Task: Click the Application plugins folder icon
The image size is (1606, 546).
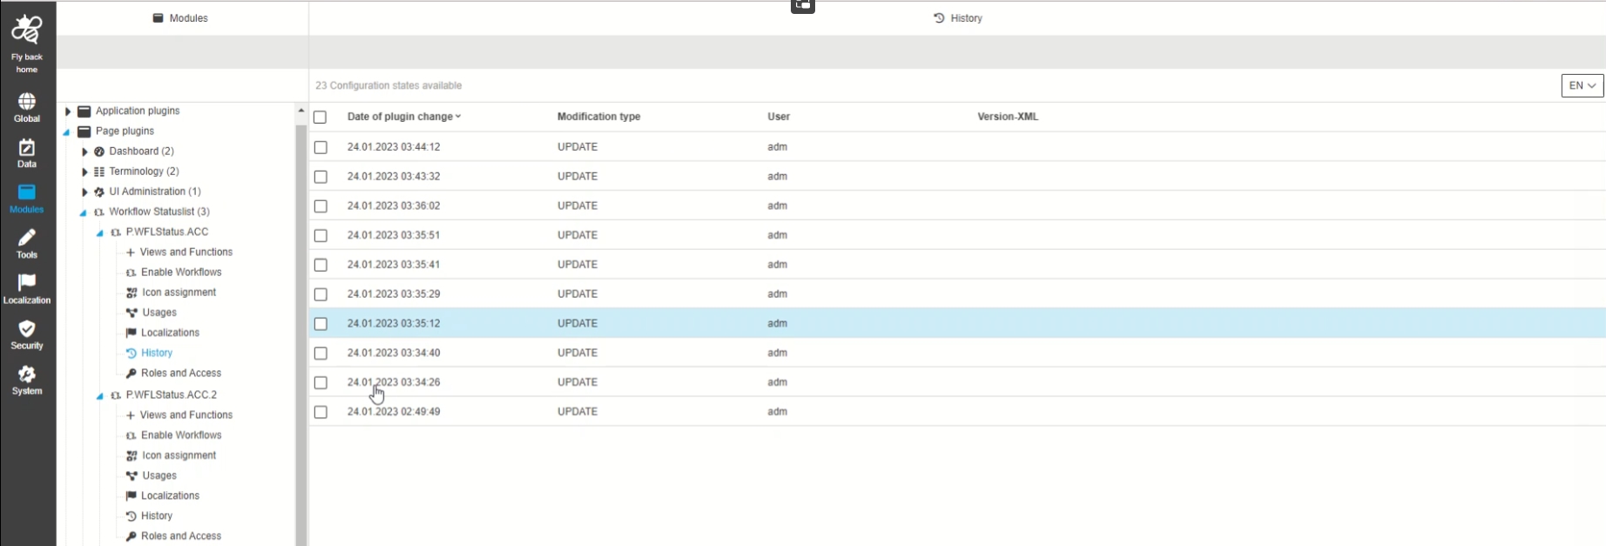Action: pos(84,111)
